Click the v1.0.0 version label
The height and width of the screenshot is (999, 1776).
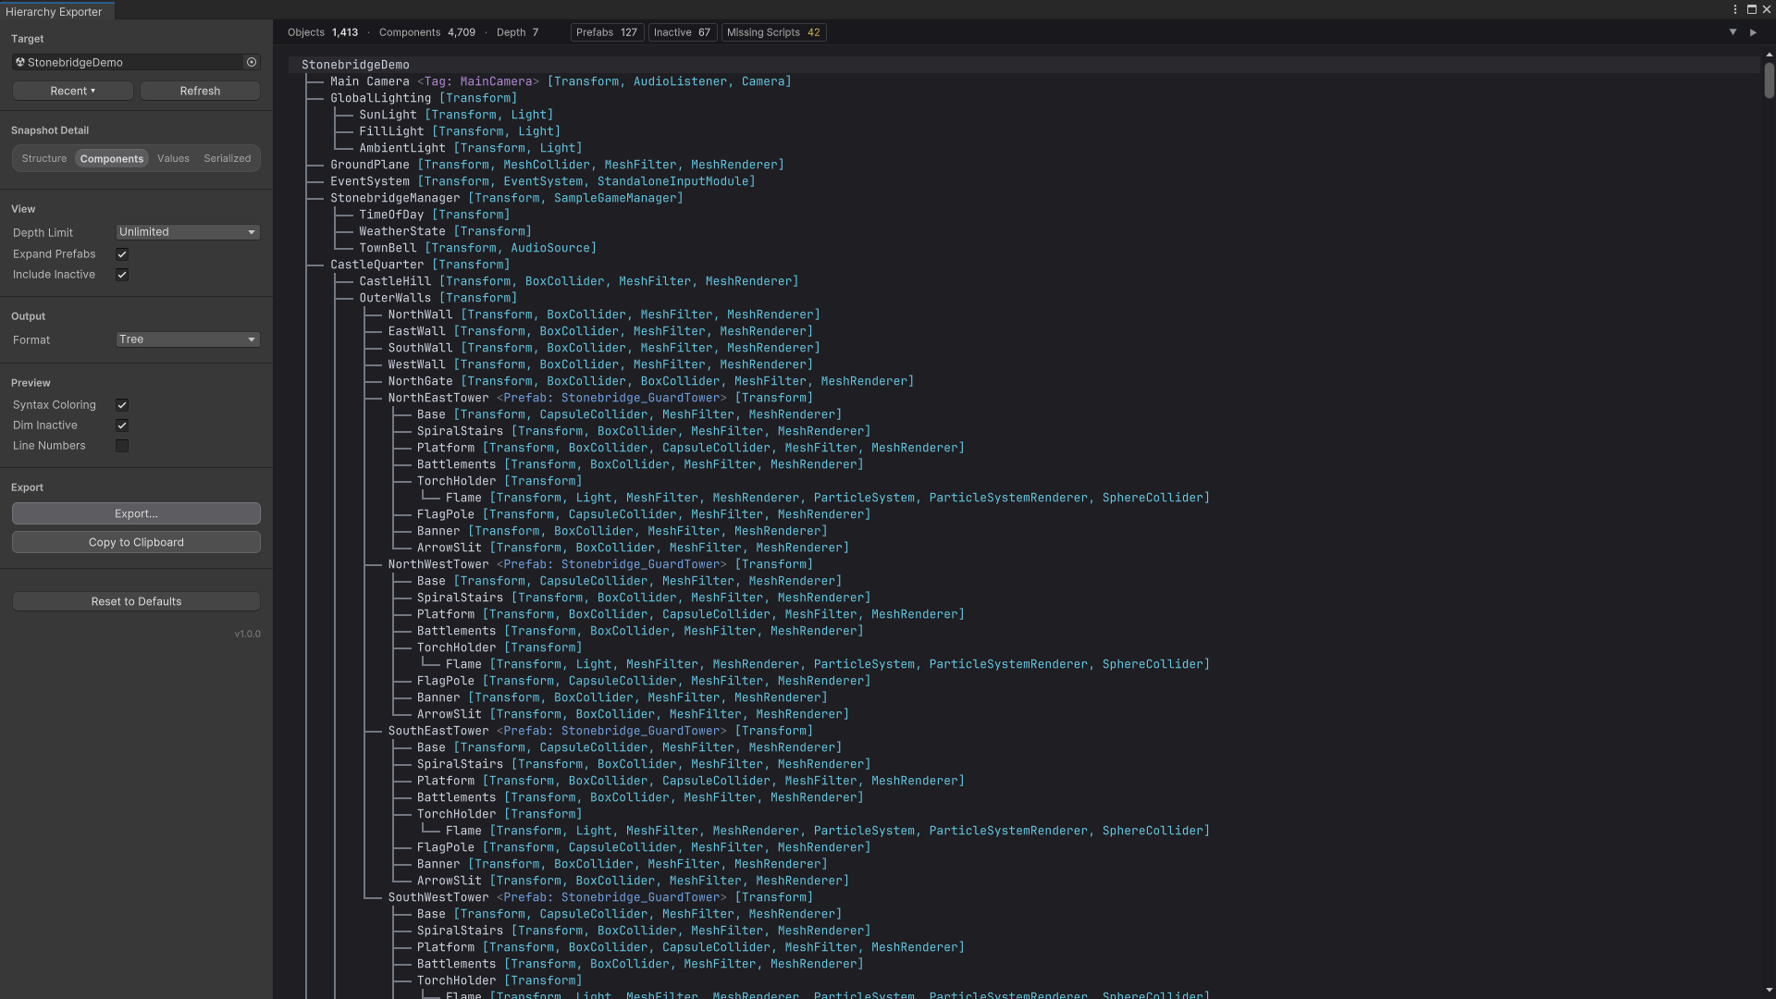(x=247, y=634)
